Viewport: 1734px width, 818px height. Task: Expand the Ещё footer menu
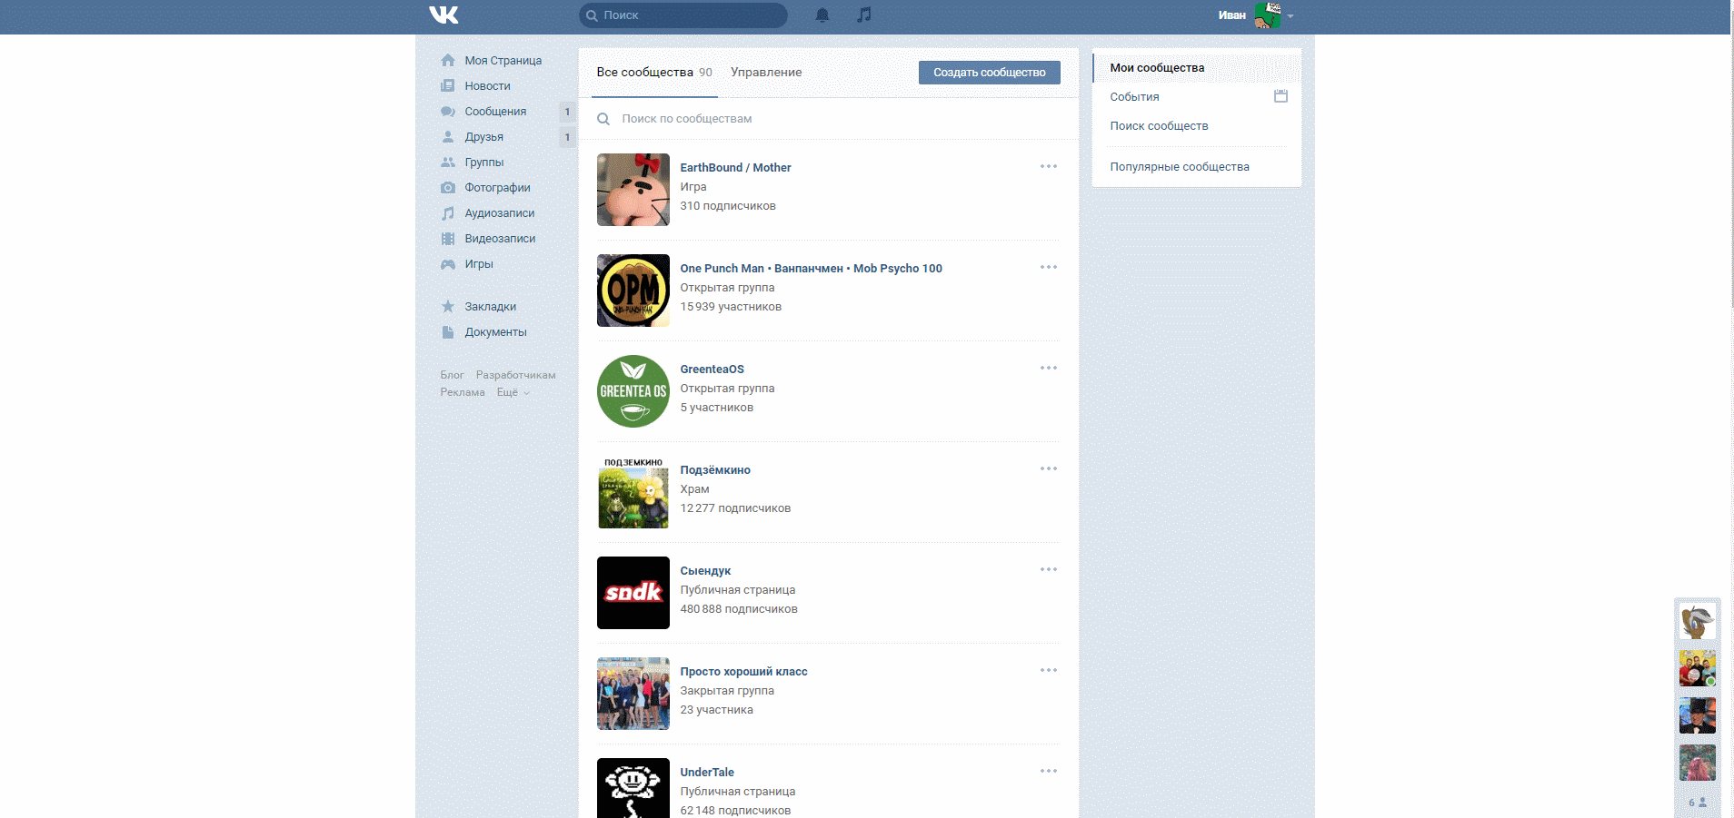pos(513,392)
